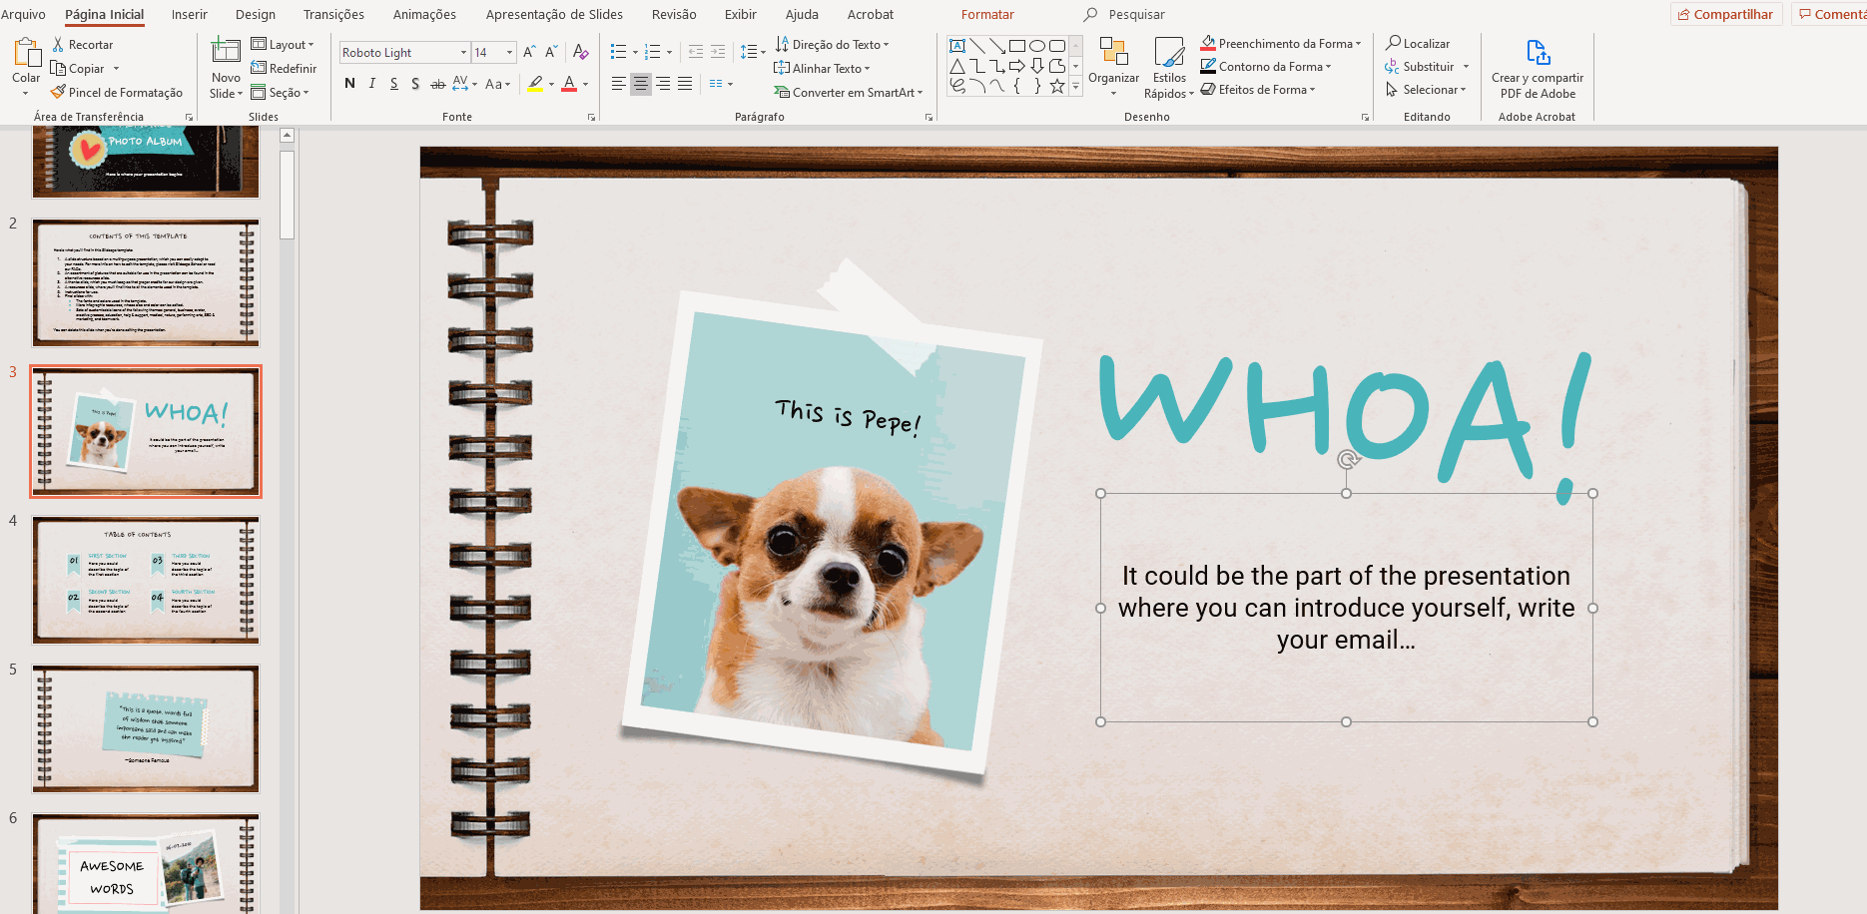Open Alinhar Texto menu

823,69
